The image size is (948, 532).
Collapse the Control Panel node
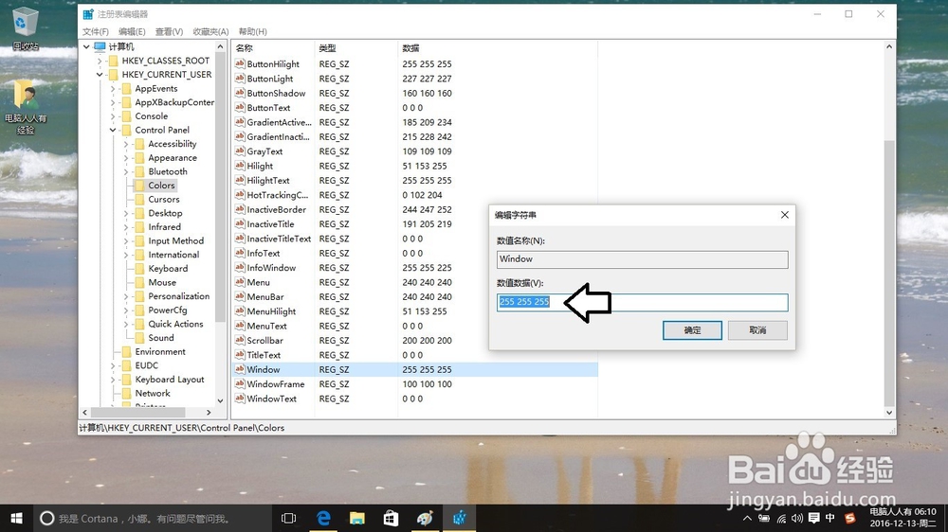point(113,130)
